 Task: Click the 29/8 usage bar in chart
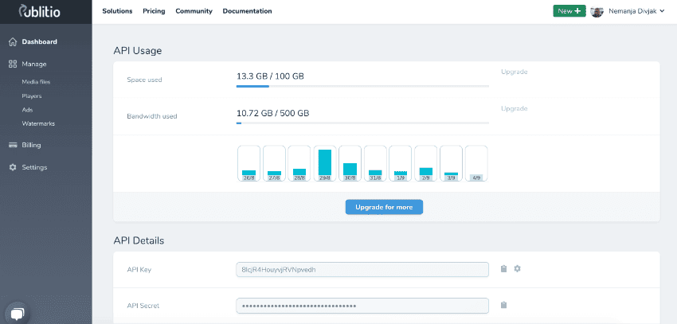coord(325,163)
